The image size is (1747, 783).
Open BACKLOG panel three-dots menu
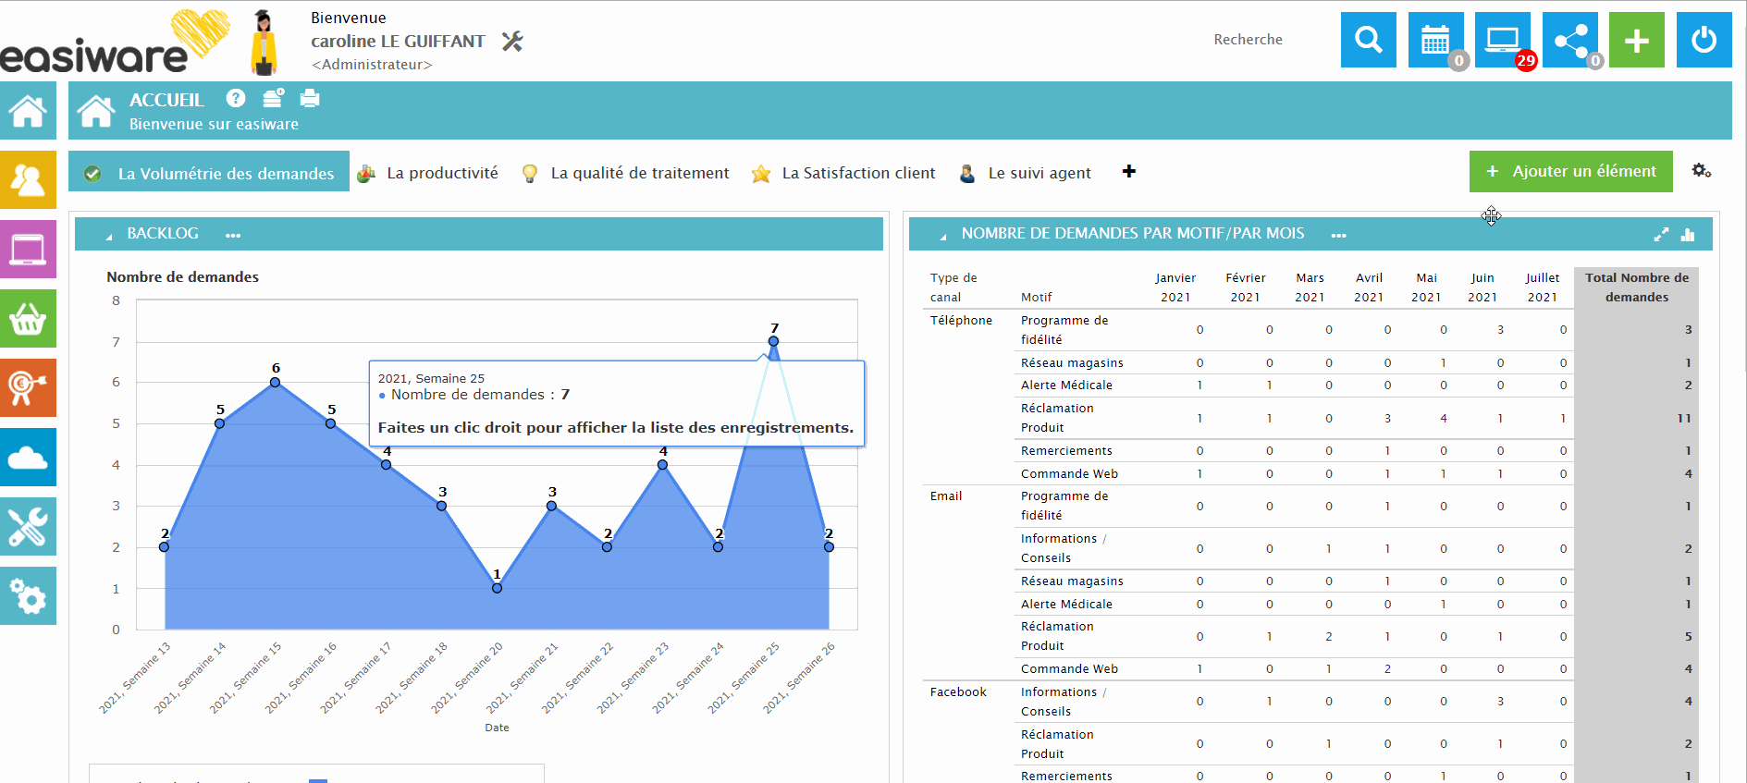pos(233,236)
